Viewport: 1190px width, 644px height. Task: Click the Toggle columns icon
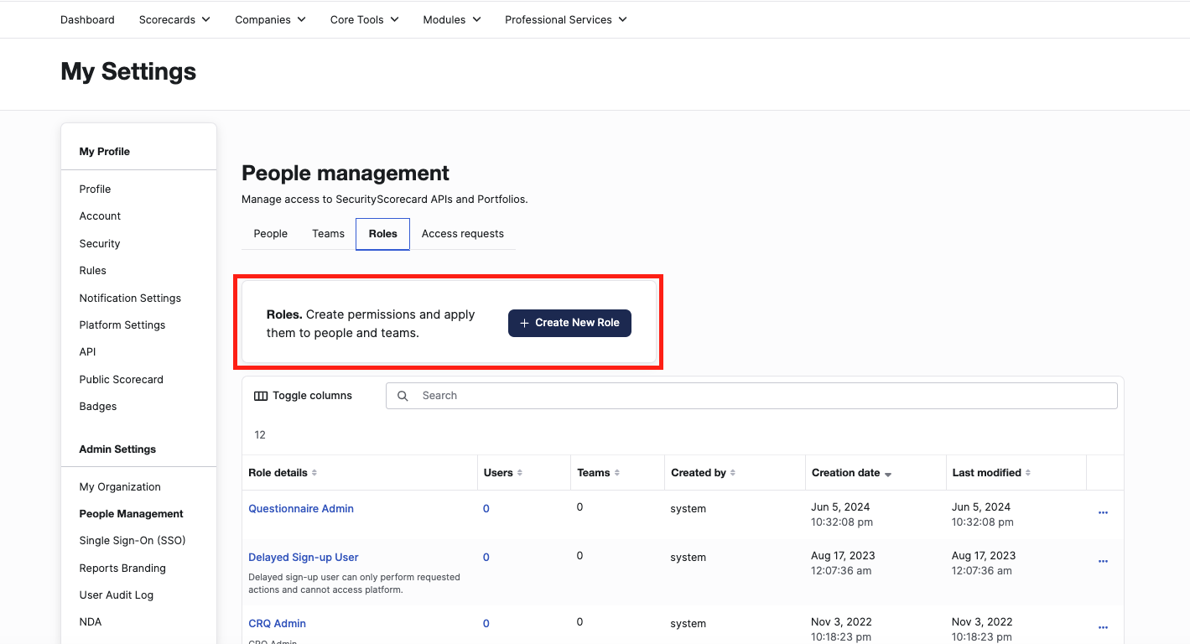(x=261, y=396)
